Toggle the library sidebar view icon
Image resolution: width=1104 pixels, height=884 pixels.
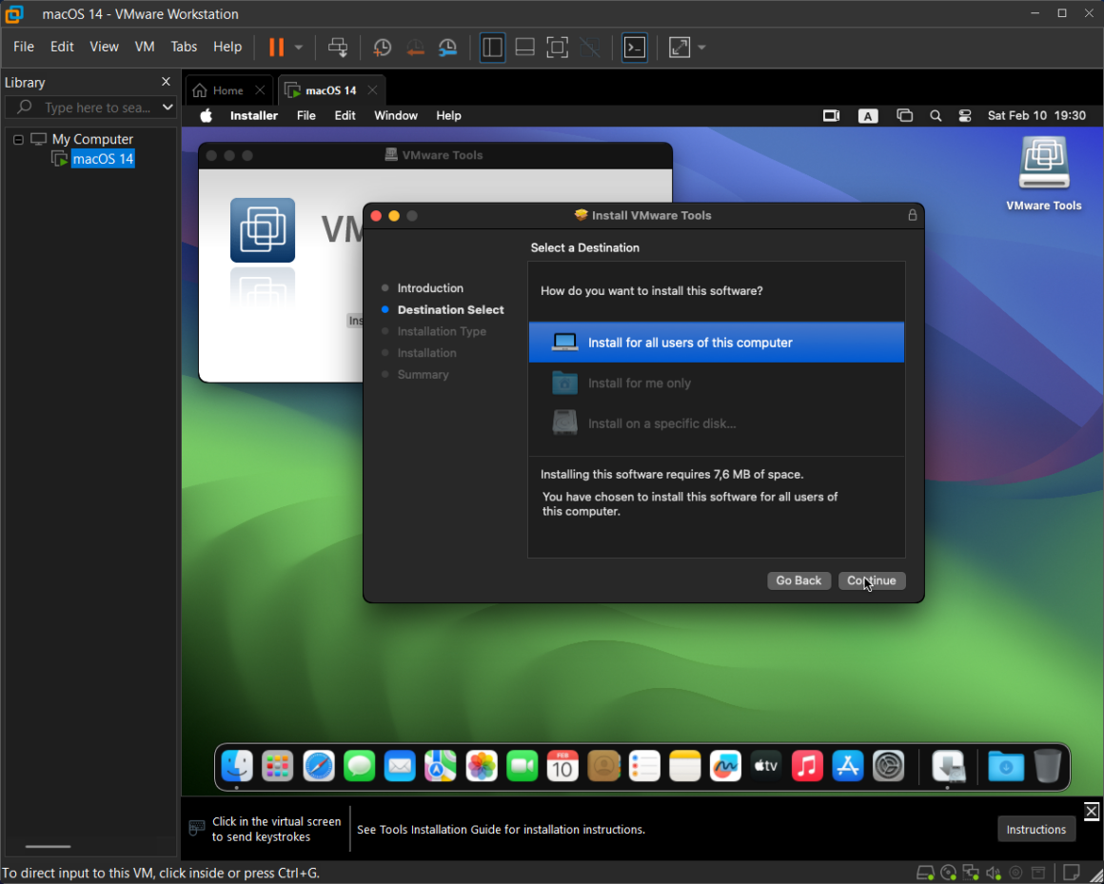tap(492, 48)
